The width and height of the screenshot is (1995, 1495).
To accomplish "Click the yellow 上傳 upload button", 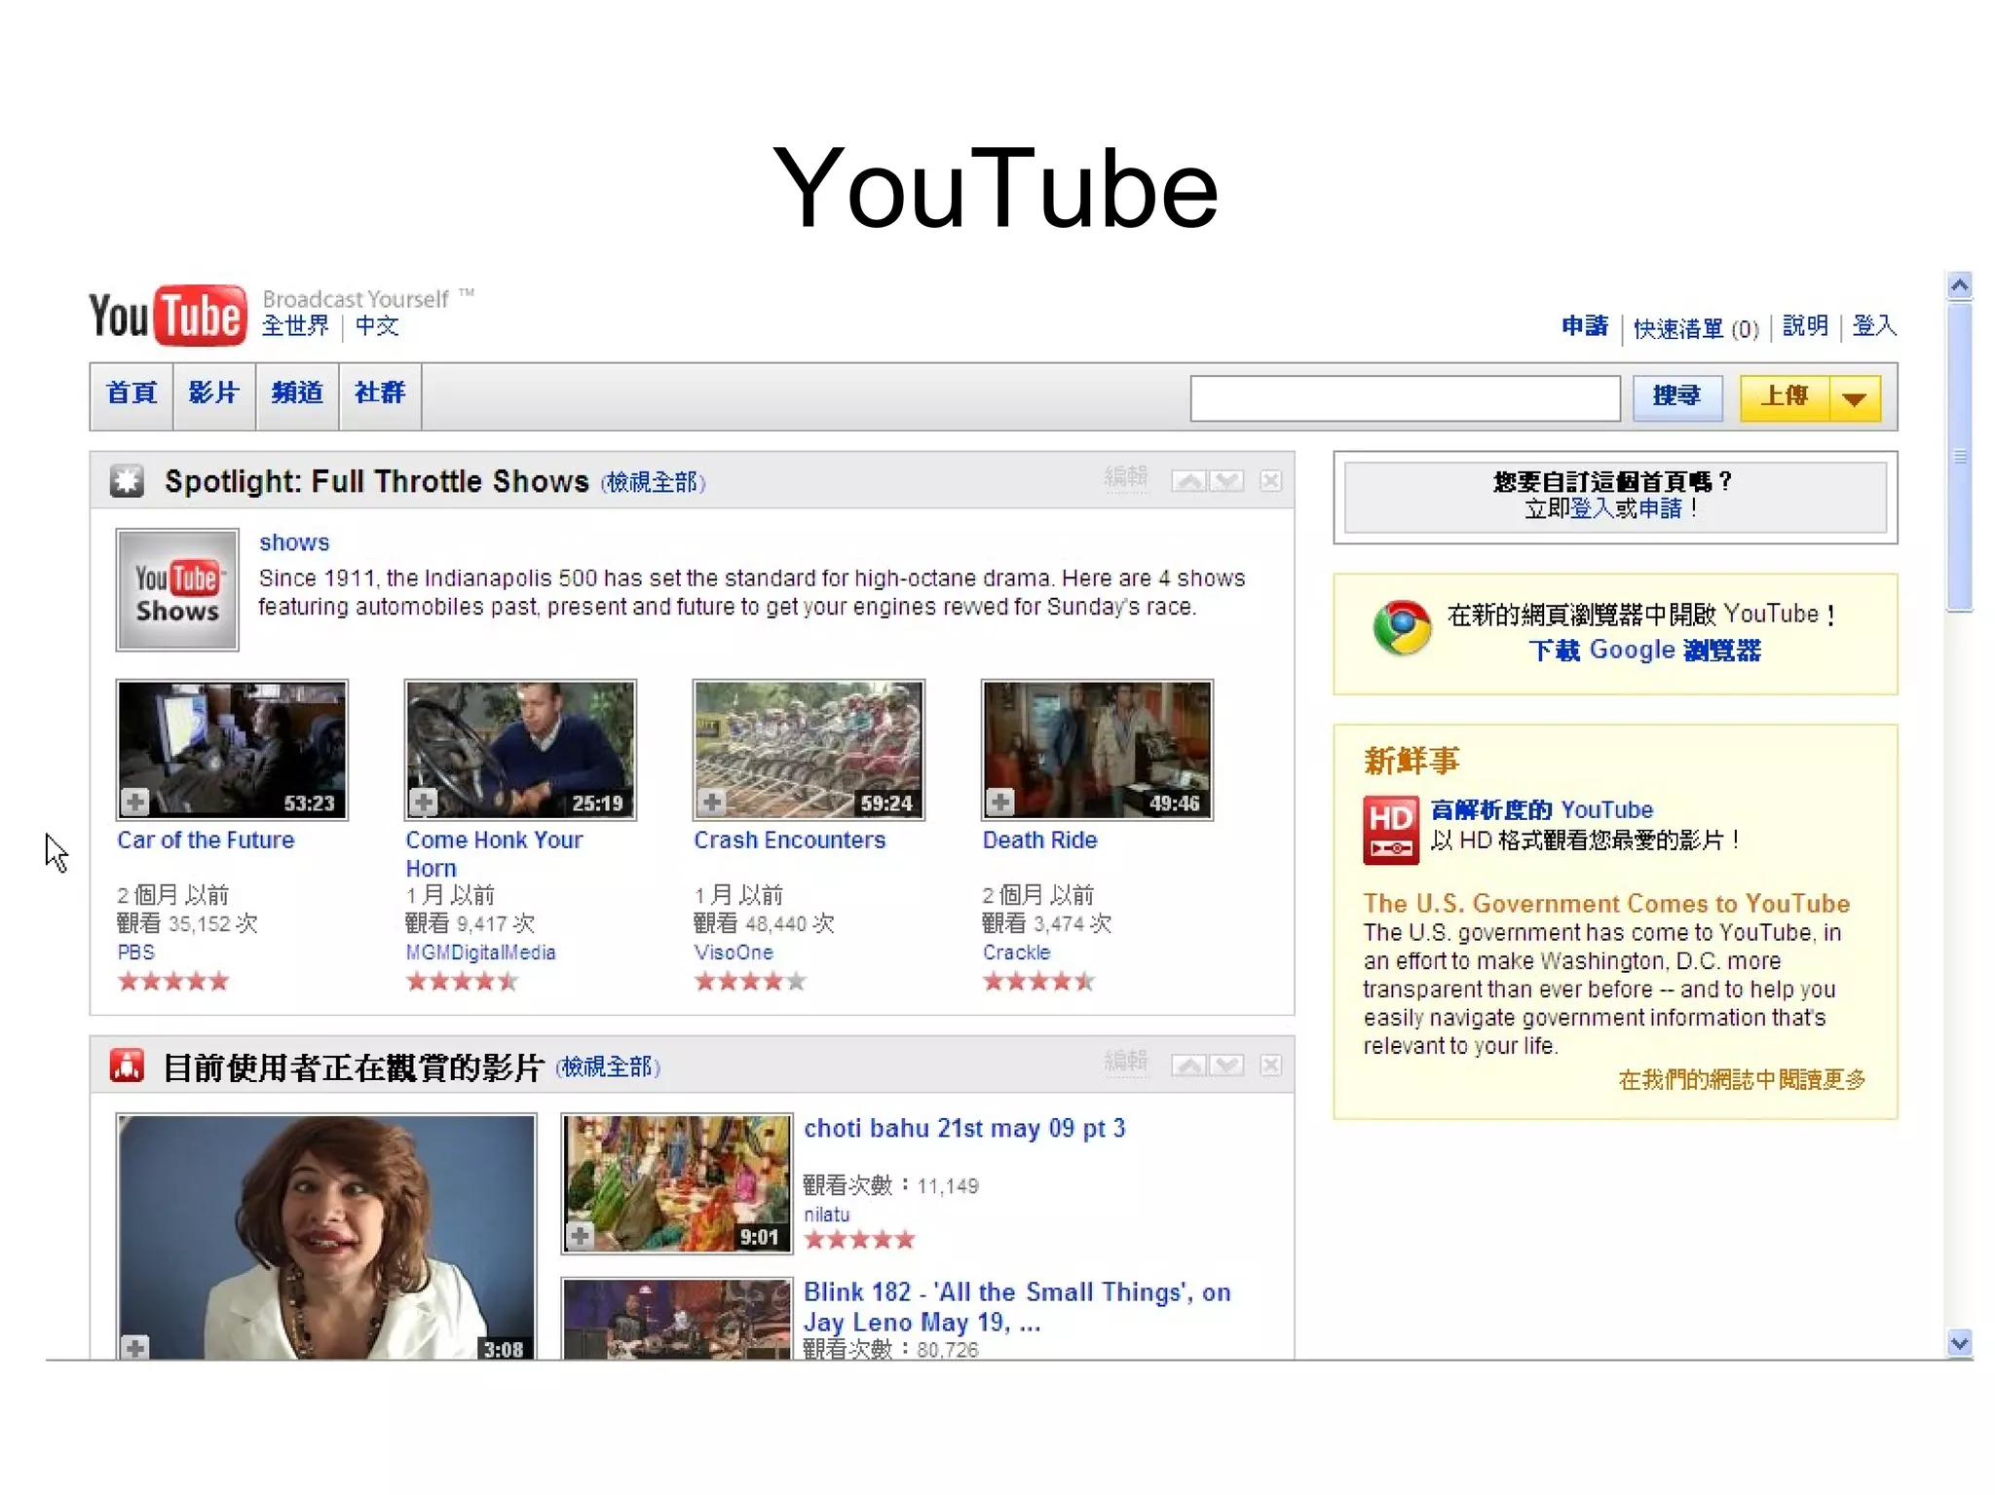I will [1785, 397].
